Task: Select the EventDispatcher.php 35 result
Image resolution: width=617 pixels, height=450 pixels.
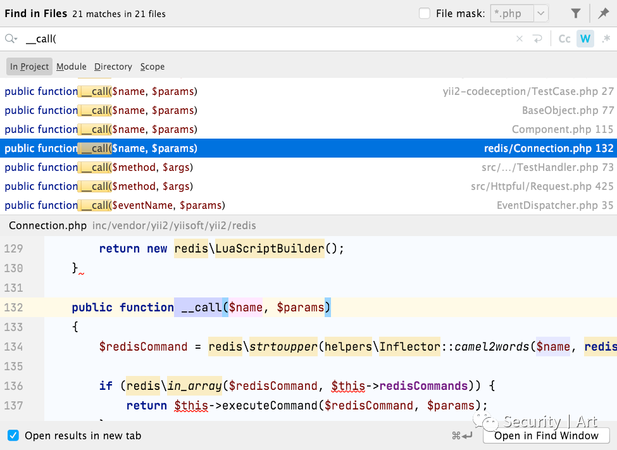Action: point(309,205)
